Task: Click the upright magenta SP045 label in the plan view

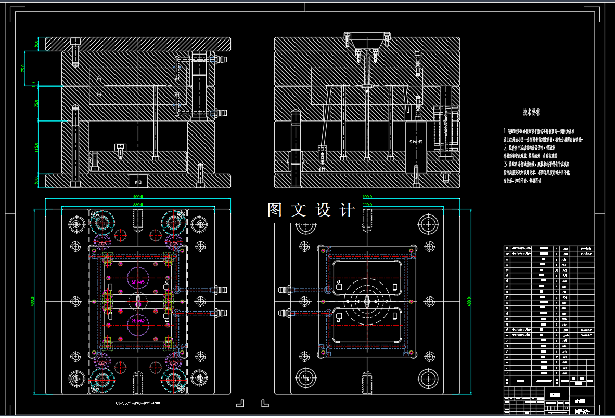Action: coord(138,282)
